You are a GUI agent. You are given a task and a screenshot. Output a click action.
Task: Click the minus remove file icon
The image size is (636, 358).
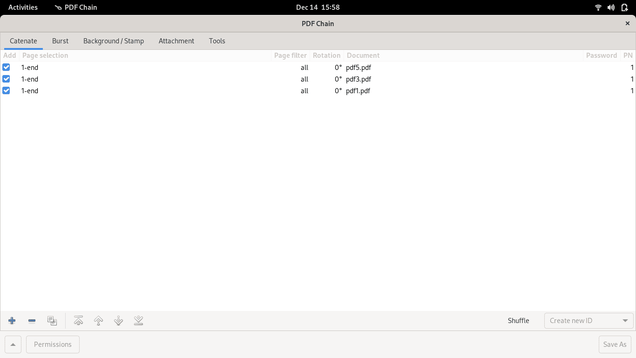pyautogui.click(x=32, y=321)
